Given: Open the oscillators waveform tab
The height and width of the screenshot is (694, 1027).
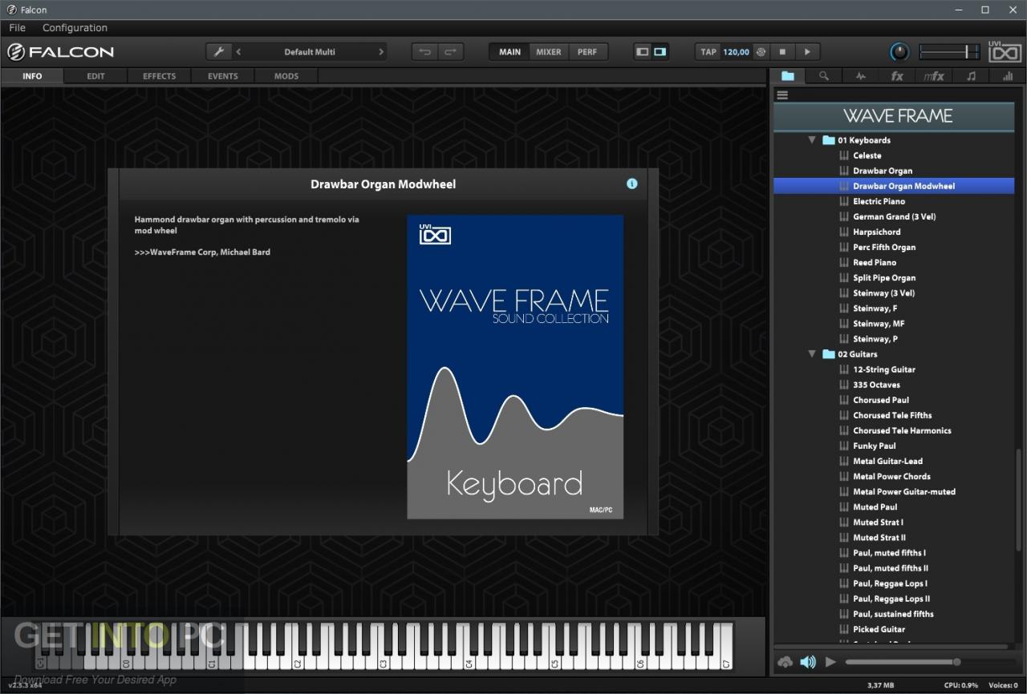Looking at the screenshot, I should [861, 76].
